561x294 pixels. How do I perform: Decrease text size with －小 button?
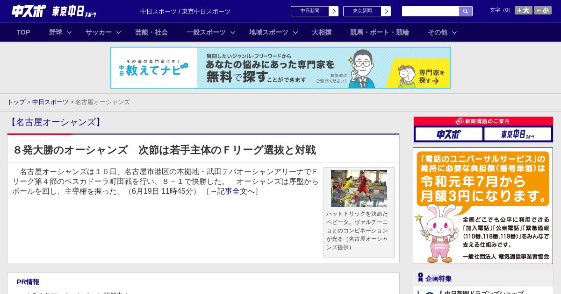(x=543, y=10)
